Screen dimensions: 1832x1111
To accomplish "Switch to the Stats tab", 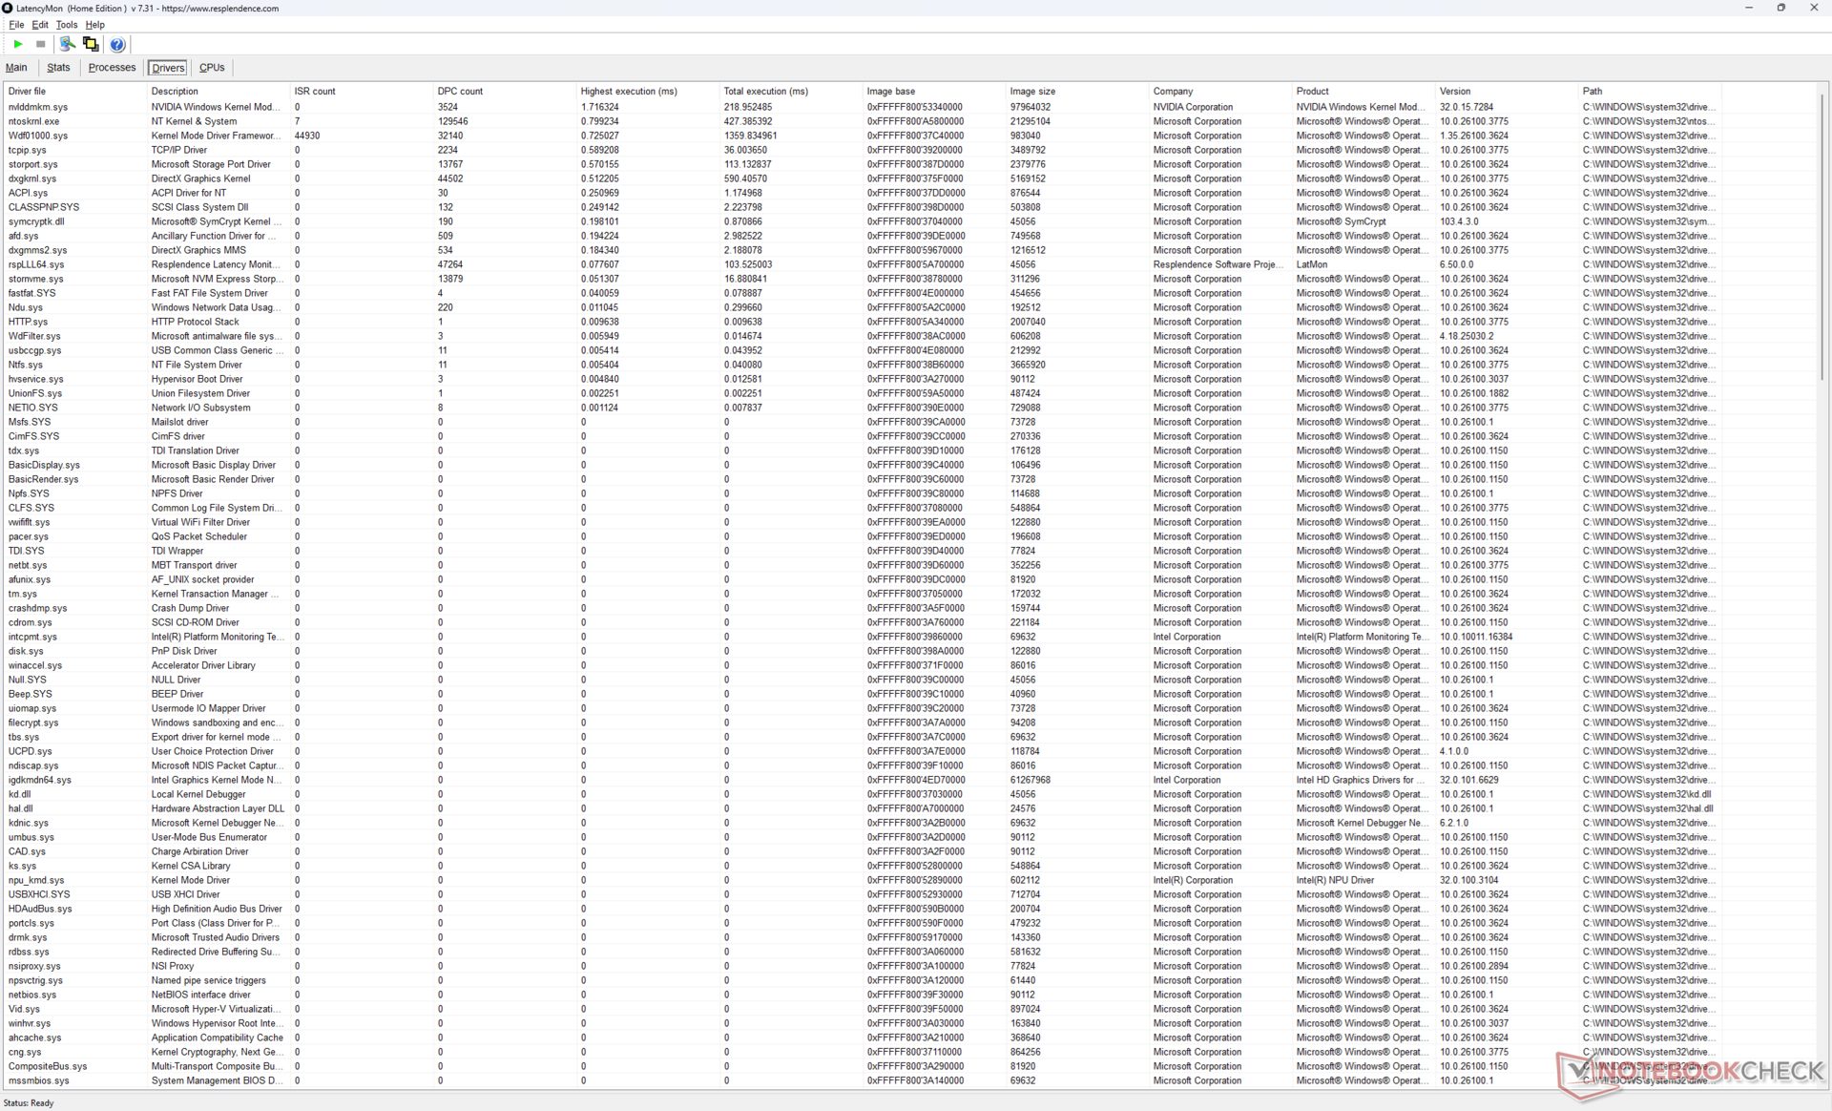I will [58, 68].
